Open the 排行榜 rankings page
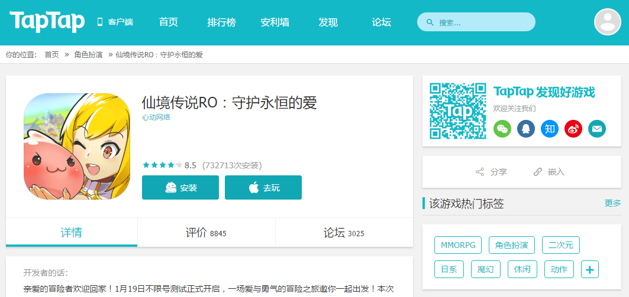Viewport: 629px width, 297px height. tap(221, 22)
